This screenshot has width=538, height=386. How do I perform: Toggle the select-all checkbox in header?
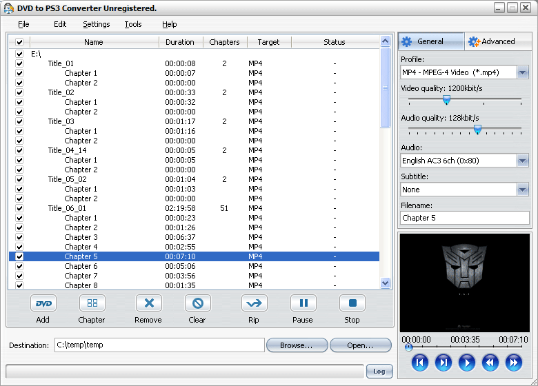tap(19, 43)
